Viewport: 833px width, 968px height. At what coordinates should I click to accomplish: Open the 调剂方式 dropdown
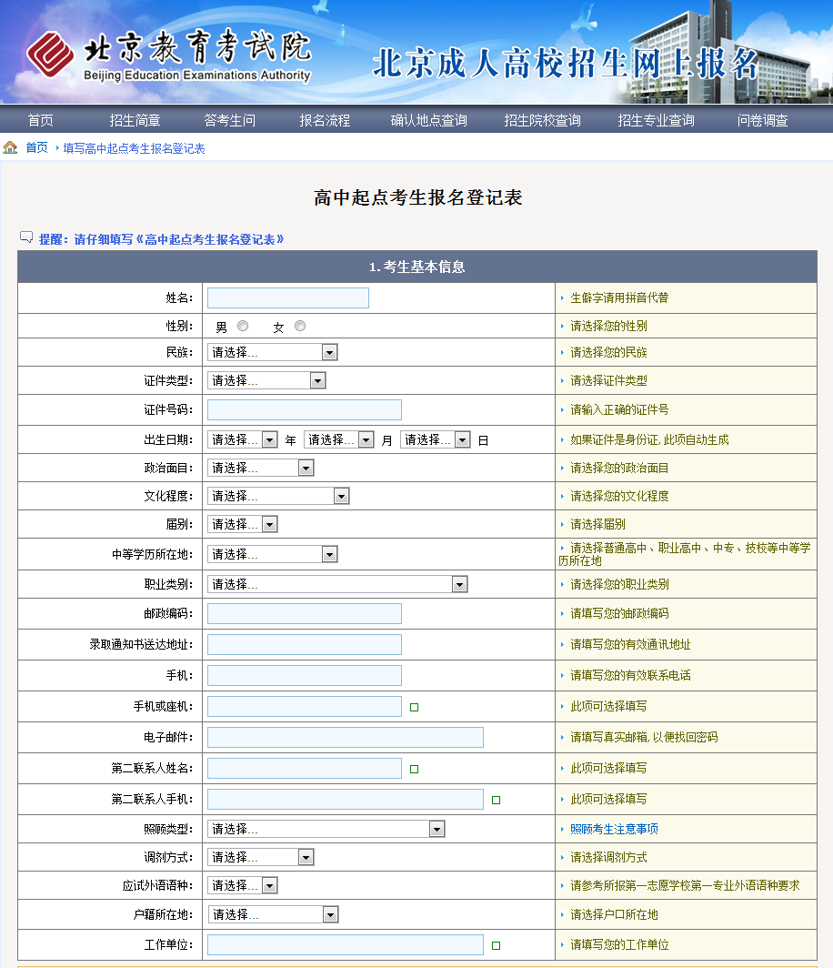[260, 857]
